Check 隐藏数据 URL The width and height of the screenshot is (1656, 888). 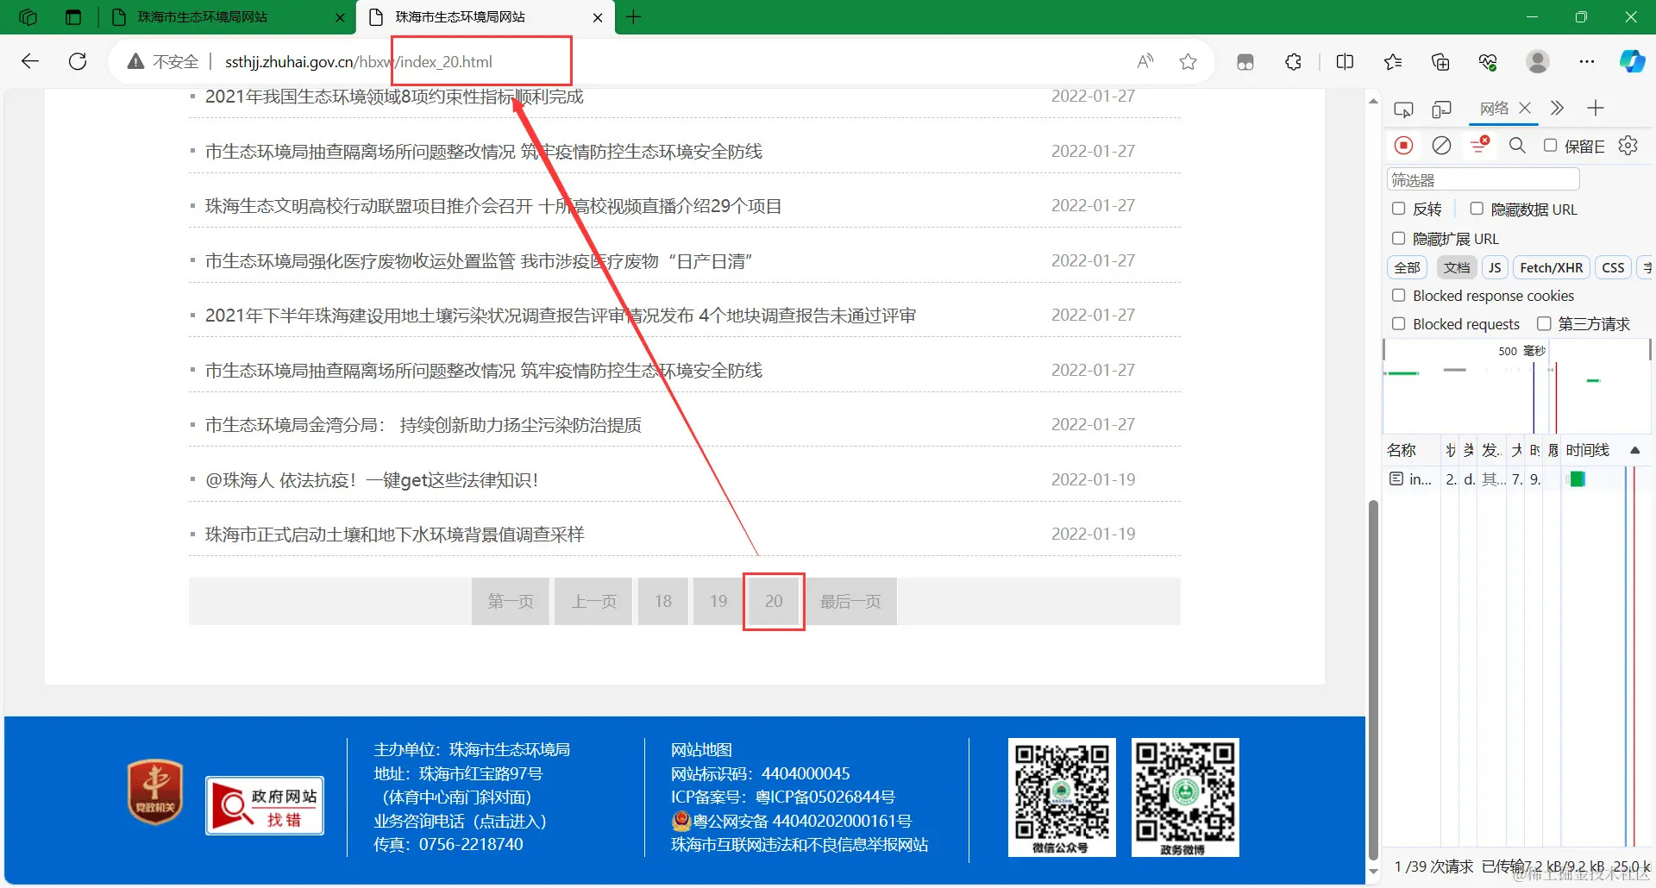1477,209
